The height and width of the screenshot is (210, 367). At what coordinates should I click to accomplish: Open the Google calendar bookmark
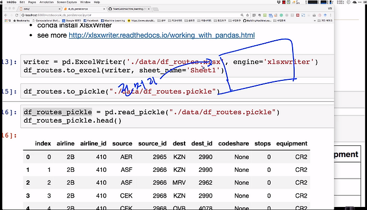pyautogui.click(x=71, y=20)
